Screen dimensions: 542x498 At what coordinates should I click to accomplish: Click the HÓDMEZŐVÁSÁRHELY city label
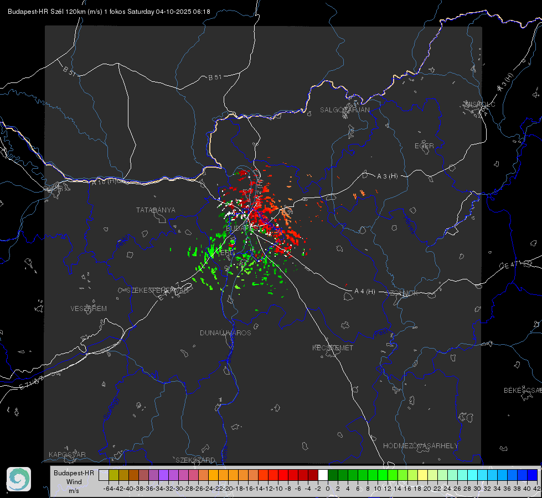(x=420, y=446)
